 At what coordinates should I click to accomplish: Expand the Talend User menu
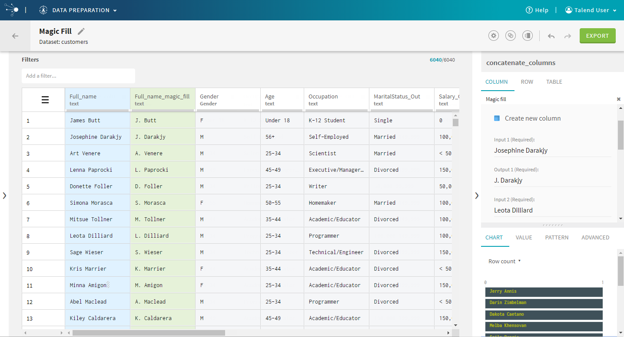pos(591,10)
